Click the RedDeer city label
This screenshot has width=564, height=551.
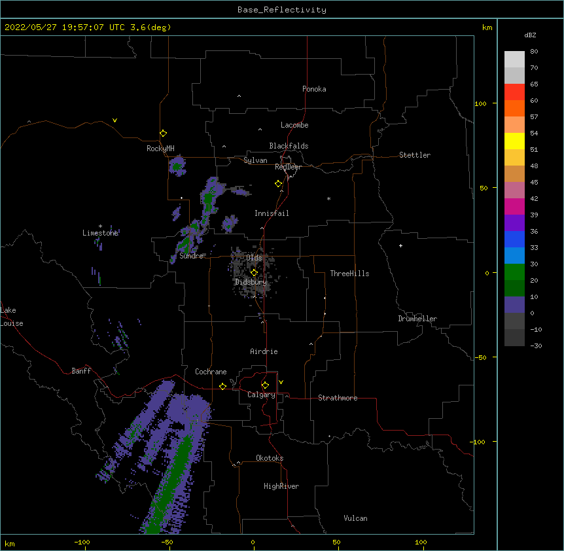pos(288,167)
